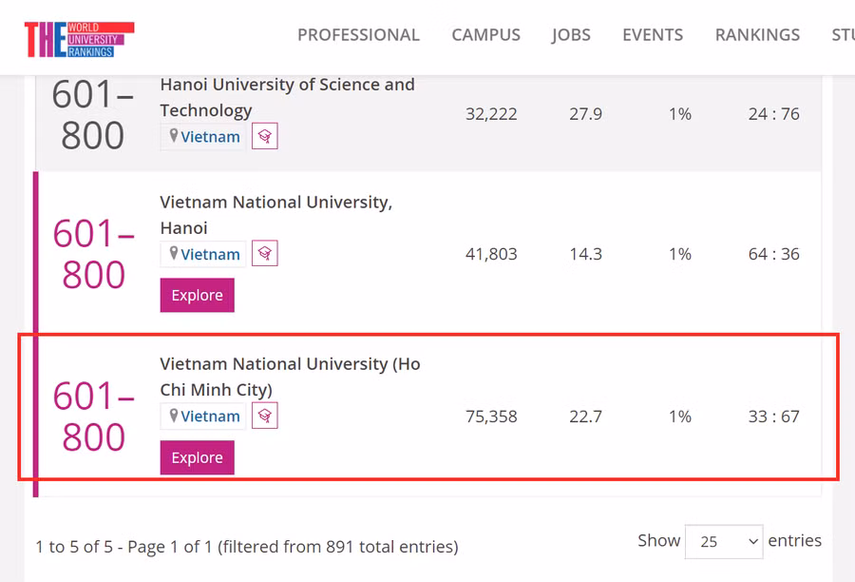Image resolution: width=855 pixels, height=582 pixels.
Task: Open the PROFESSIONAL menu
Action: pyautogui.click(x=358, y=35)
